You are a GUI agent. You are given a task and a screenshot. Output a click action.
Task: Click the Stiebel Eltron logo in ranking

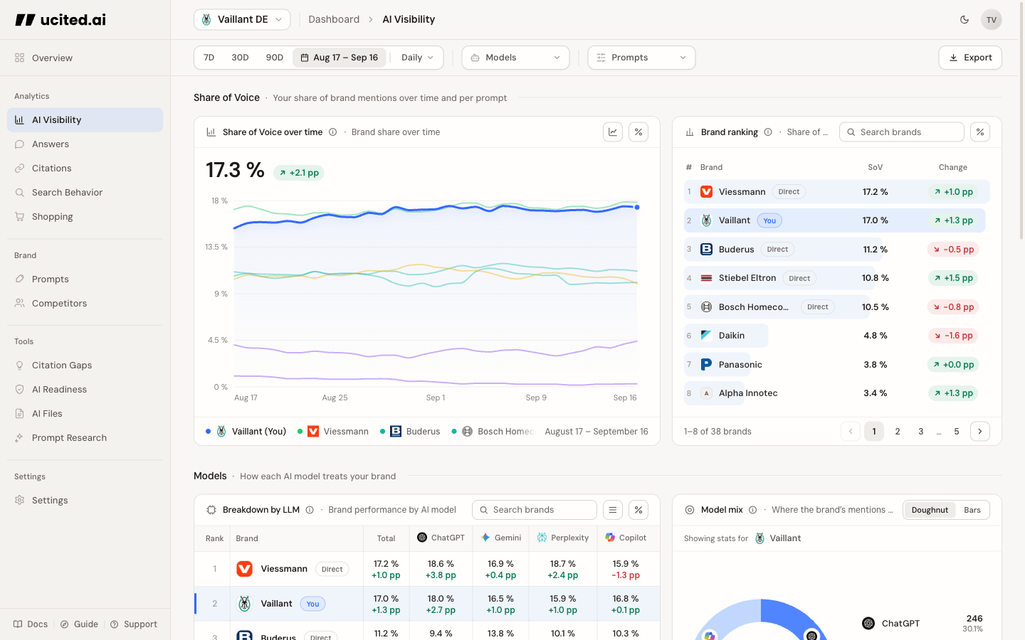coord(706,278)
